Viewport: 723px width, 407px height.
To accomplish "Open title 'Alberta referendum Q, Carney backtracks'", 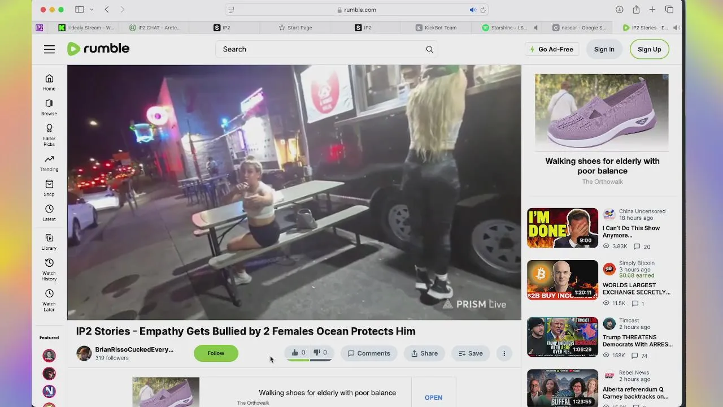I will point(635,393).
